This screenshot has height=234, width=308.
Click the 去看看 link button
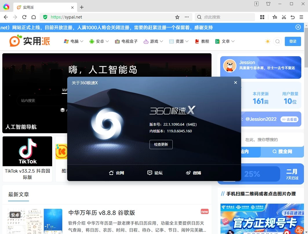pos(289,119)
